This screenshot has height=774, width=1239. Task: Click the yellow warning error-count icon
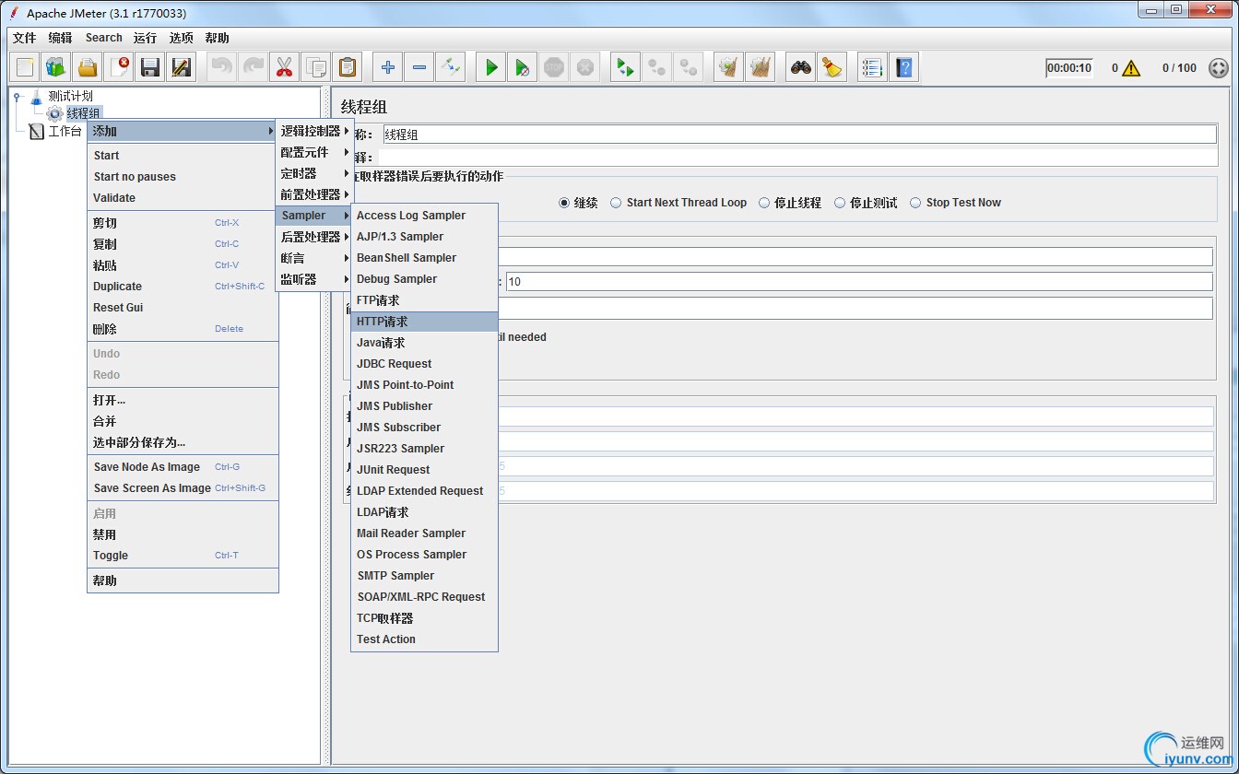(x=1132, y=68)
